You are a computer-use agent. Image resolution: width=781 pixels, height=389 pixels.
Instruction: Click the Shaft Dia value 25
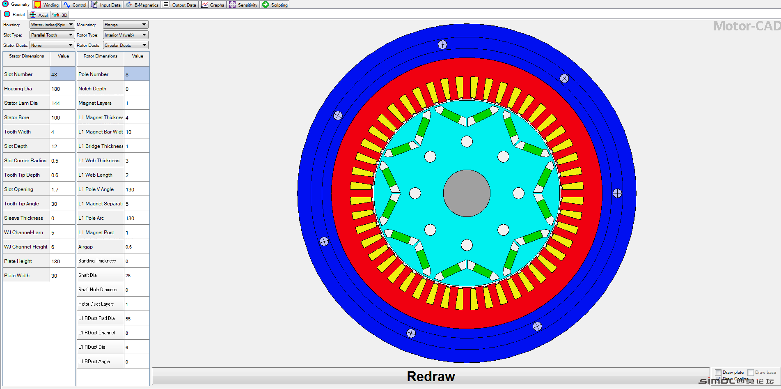point(137,275)
